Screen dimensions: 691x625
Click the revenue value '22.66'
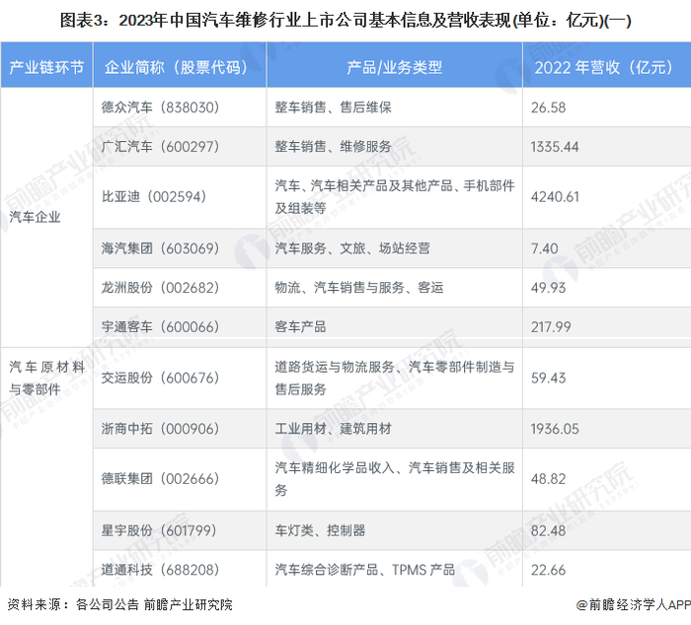pyautogui.click(x=548, y=570)
